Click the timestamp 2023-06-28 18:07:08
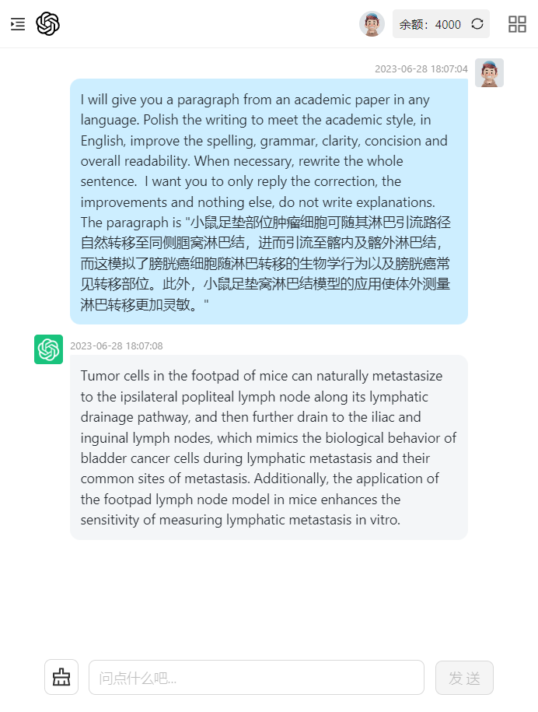538x712 pixels. pyautogui.click(x=116, y=346)
